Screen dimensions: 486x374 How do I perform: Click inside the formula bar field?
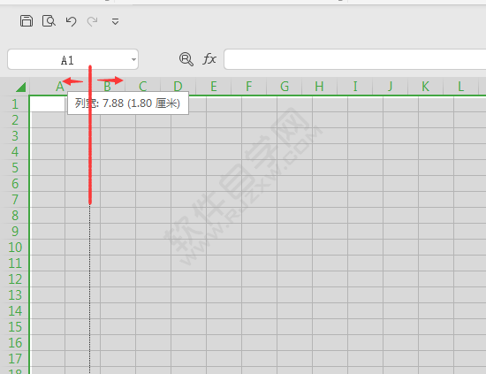(x=354, y=59)
